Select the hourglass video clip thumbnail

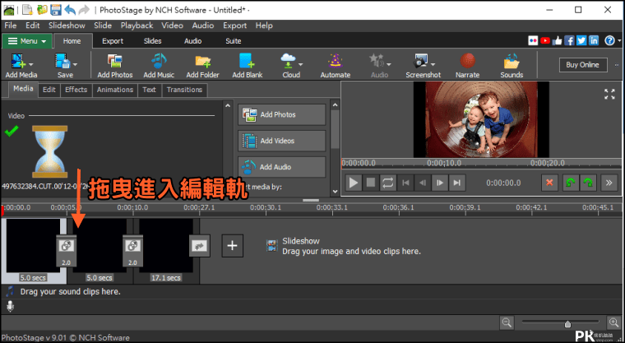(50, 151)
